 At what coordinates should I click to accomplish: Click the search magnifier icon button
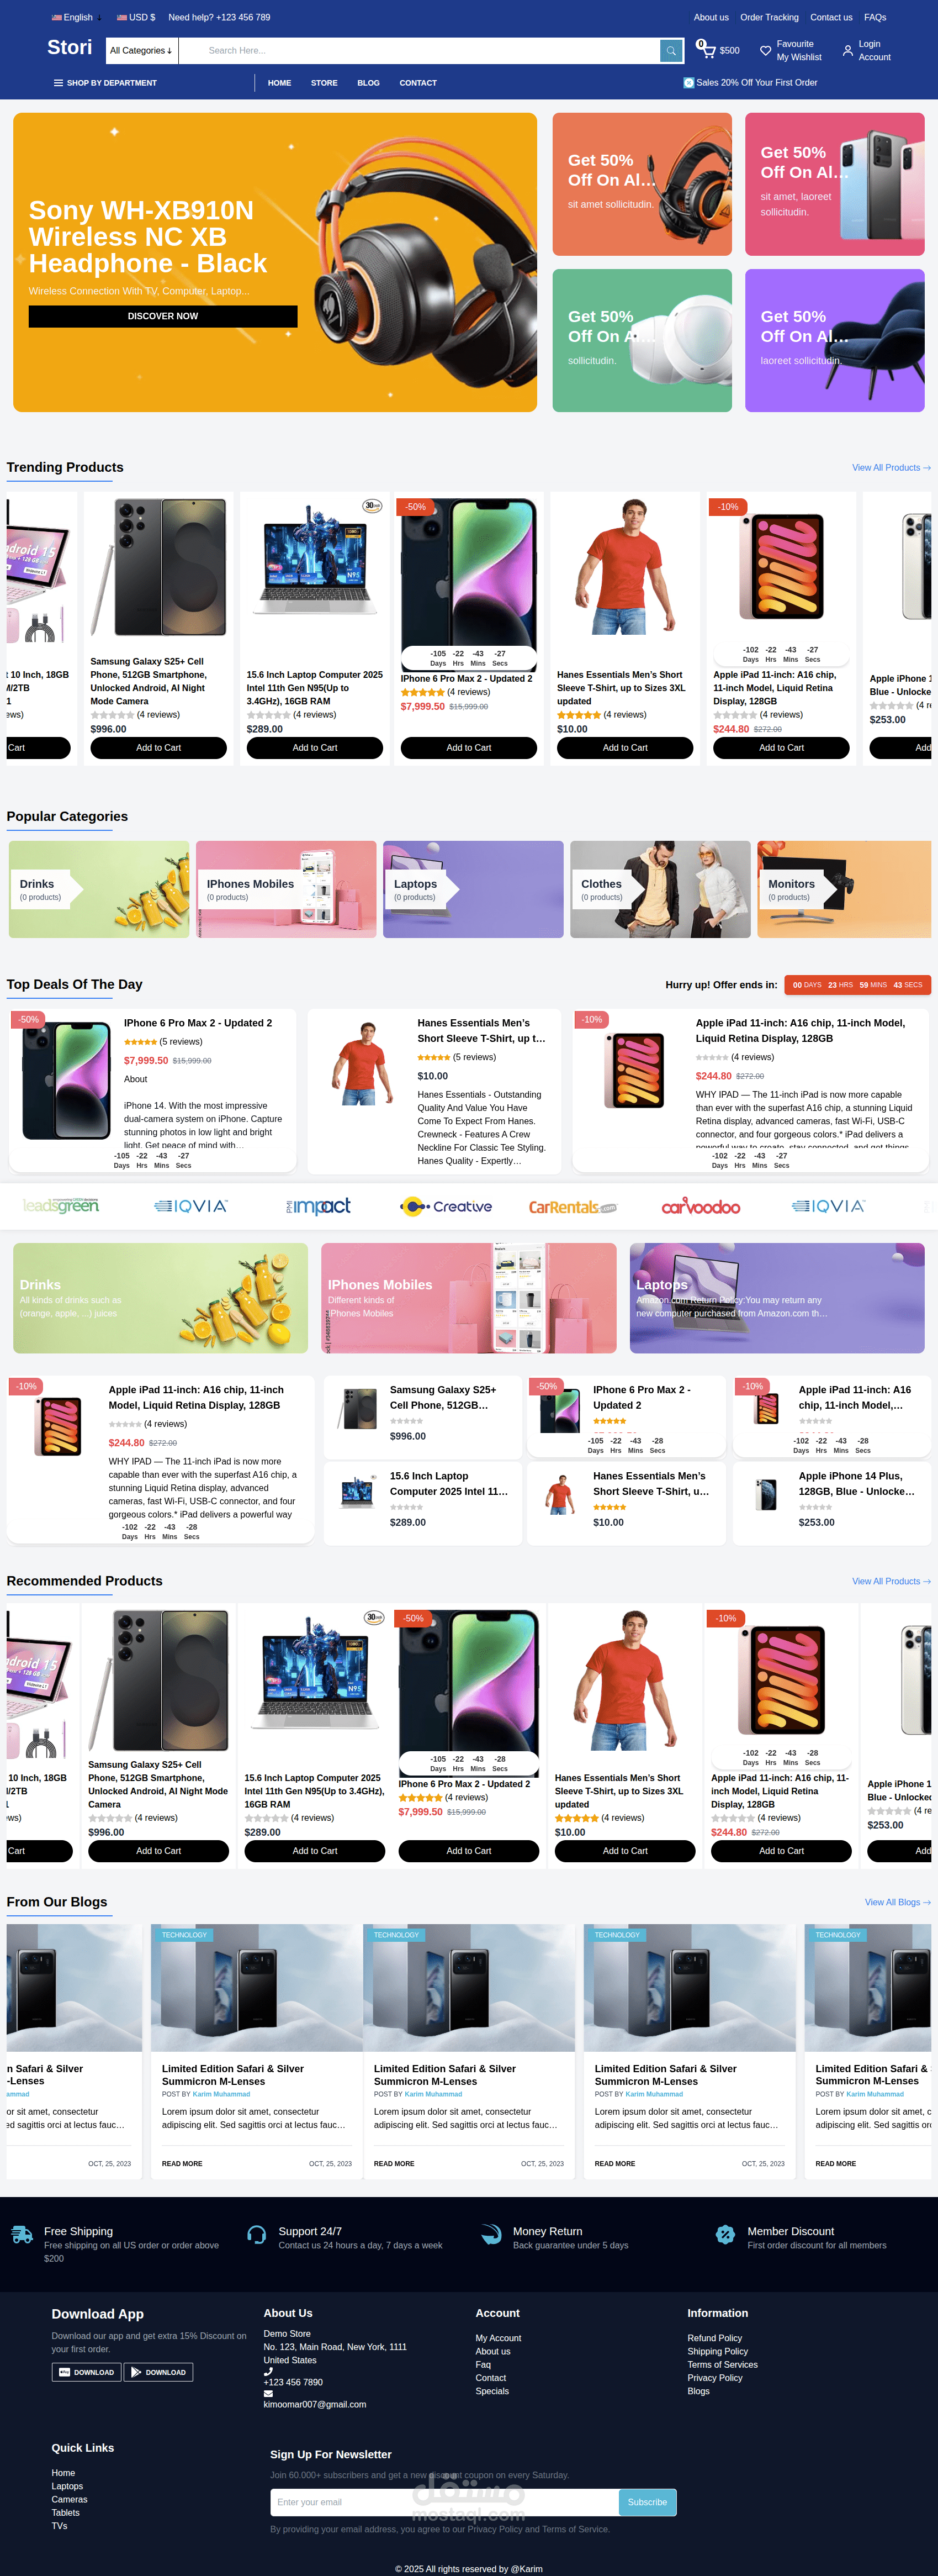click(x=671, y=50)
